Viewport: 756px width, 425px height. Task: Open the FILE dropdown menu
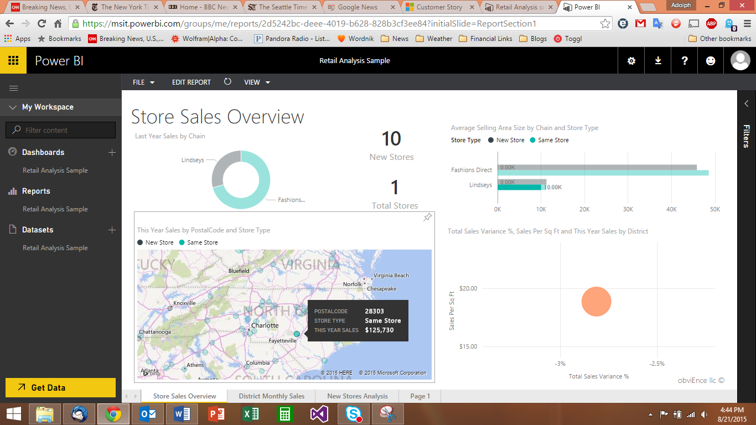tap(143, 82)
